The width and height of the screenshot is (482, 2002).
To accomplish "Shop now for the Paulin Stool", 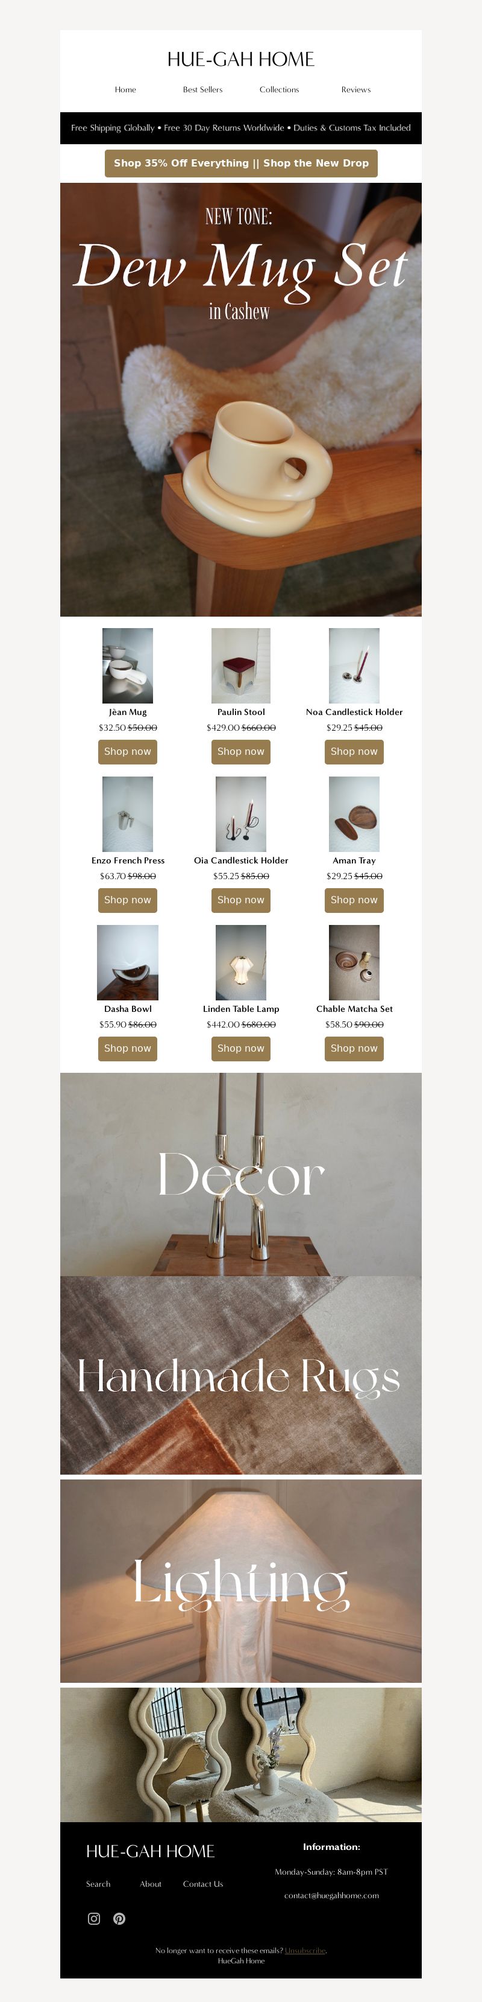I will pyautogui.click(x=242, y=752).
